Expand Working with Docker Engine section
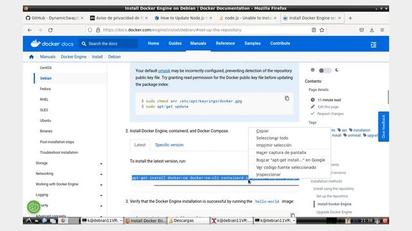The width and height of the screenshot is (412, 231). click(101, 185)
